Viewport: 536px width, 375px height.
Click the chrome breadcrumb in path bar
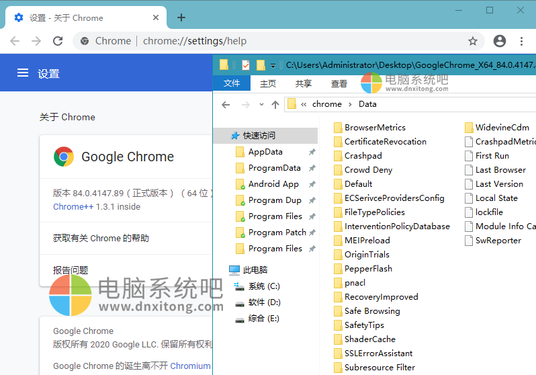coord(327,104)
